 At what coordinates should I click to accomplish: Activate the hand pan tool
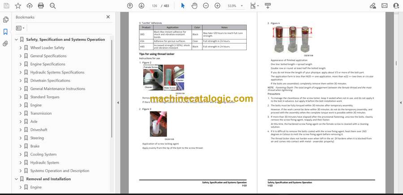(x=194, y=6)
